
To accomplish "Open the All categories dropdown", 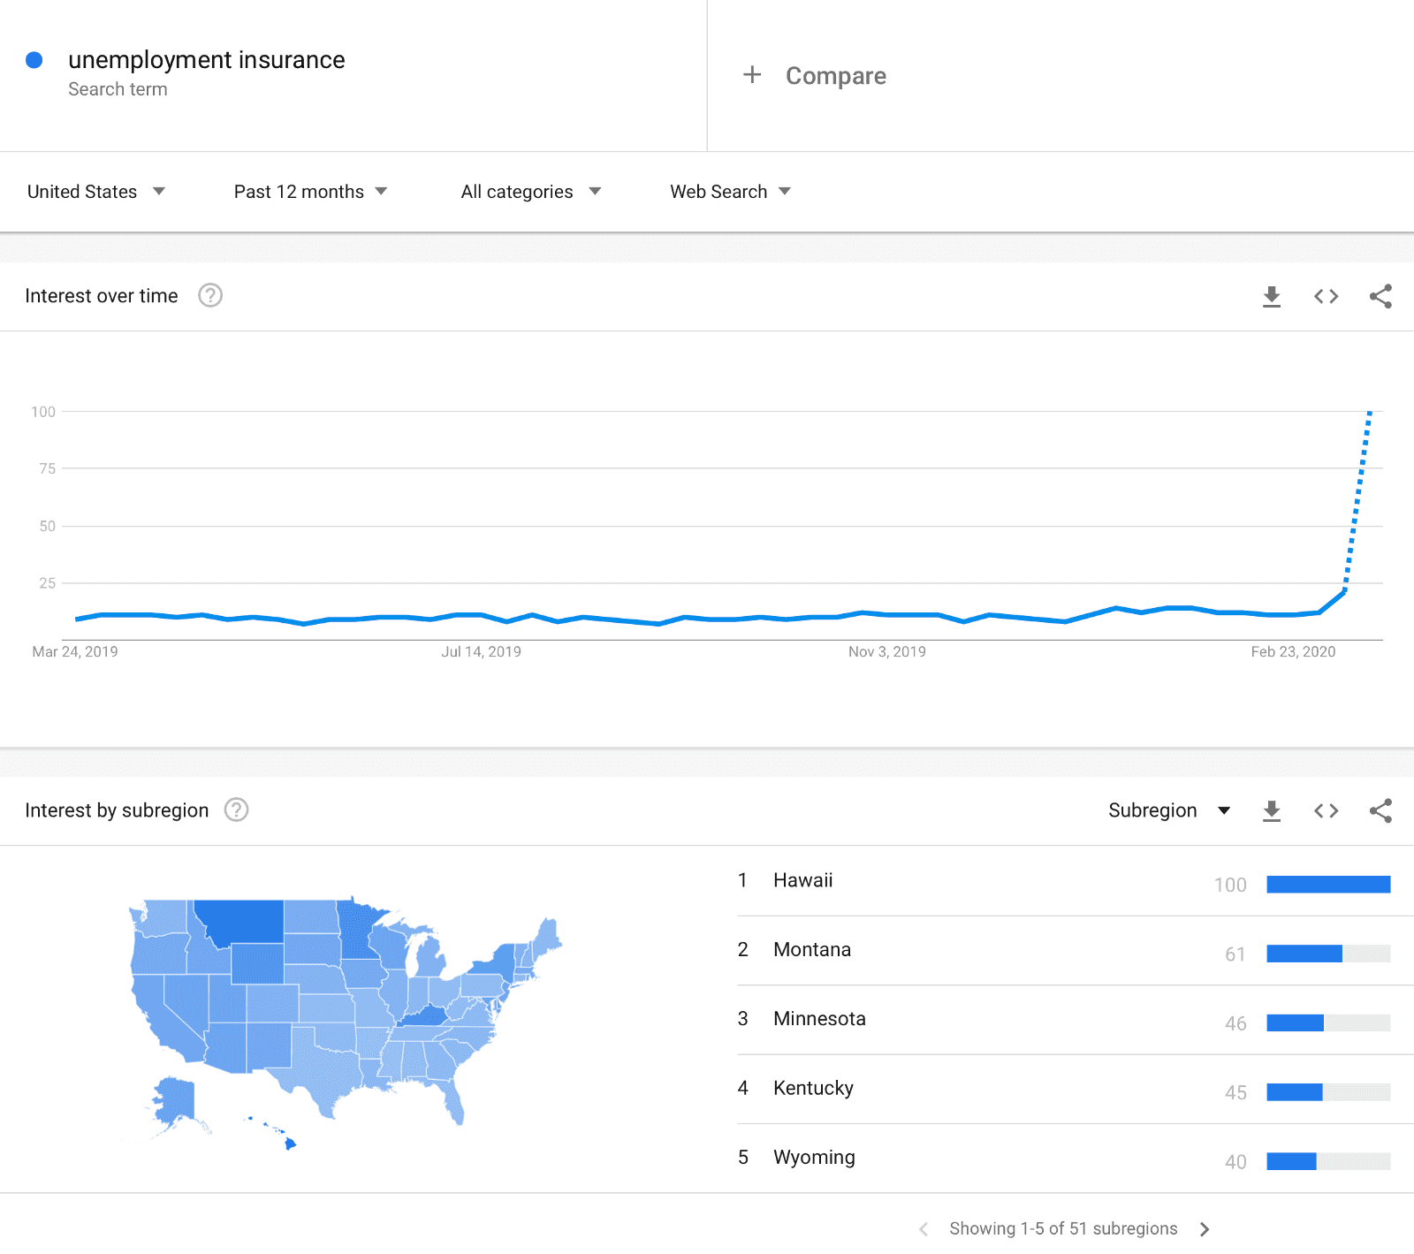I will 530,192.
